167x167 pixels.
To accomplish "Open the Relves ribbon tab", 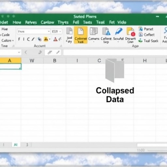I will 31,23.
